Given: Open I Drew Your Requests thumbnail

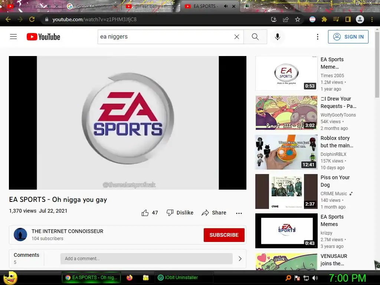Looking at the screenshot, I should [286, 113].
